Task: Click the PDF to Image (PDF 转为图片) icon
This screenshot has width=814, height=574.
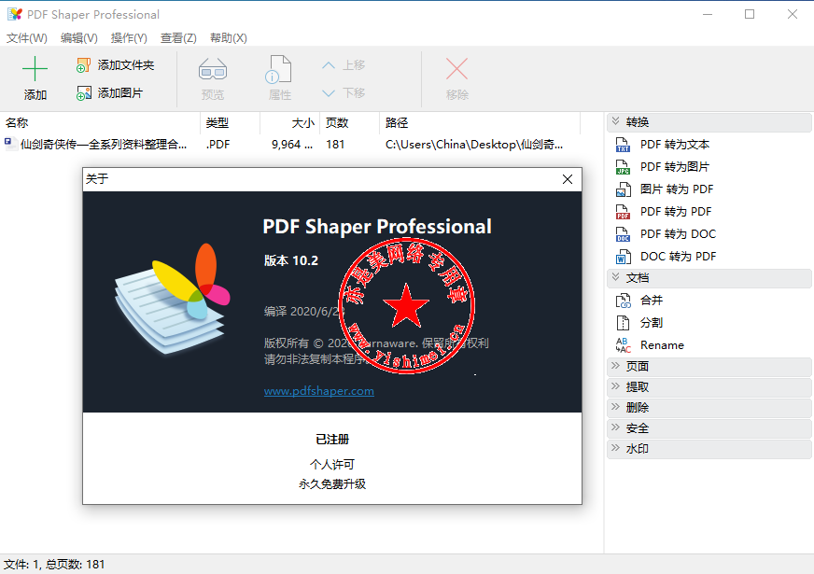Action: click(623, 167)
